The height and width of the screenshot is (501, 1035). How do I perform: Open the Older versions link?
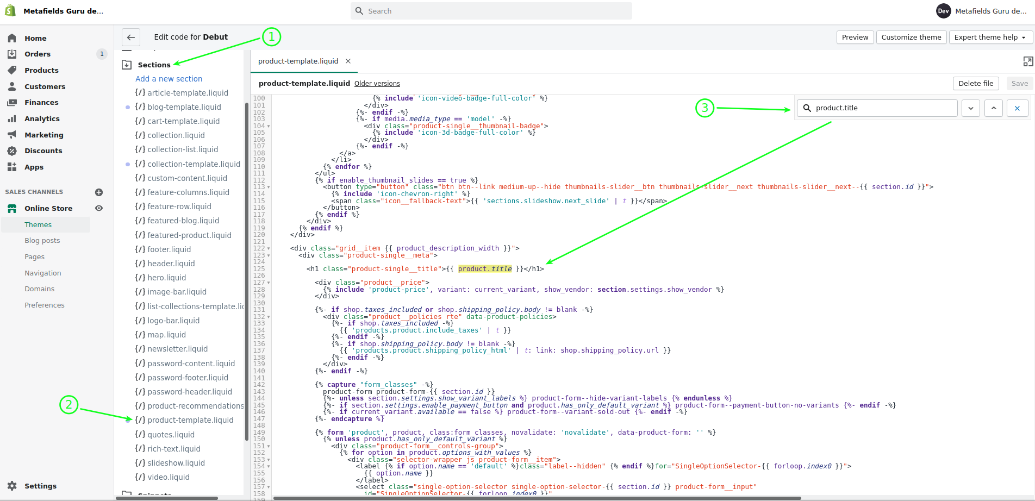tap(377, 84)
